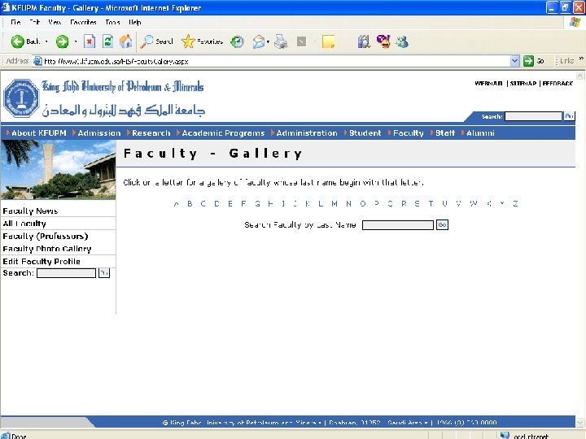Click the Edit page icon
Image resolution: width=586 pixels, height=439 pixels.
click(301, 41)
